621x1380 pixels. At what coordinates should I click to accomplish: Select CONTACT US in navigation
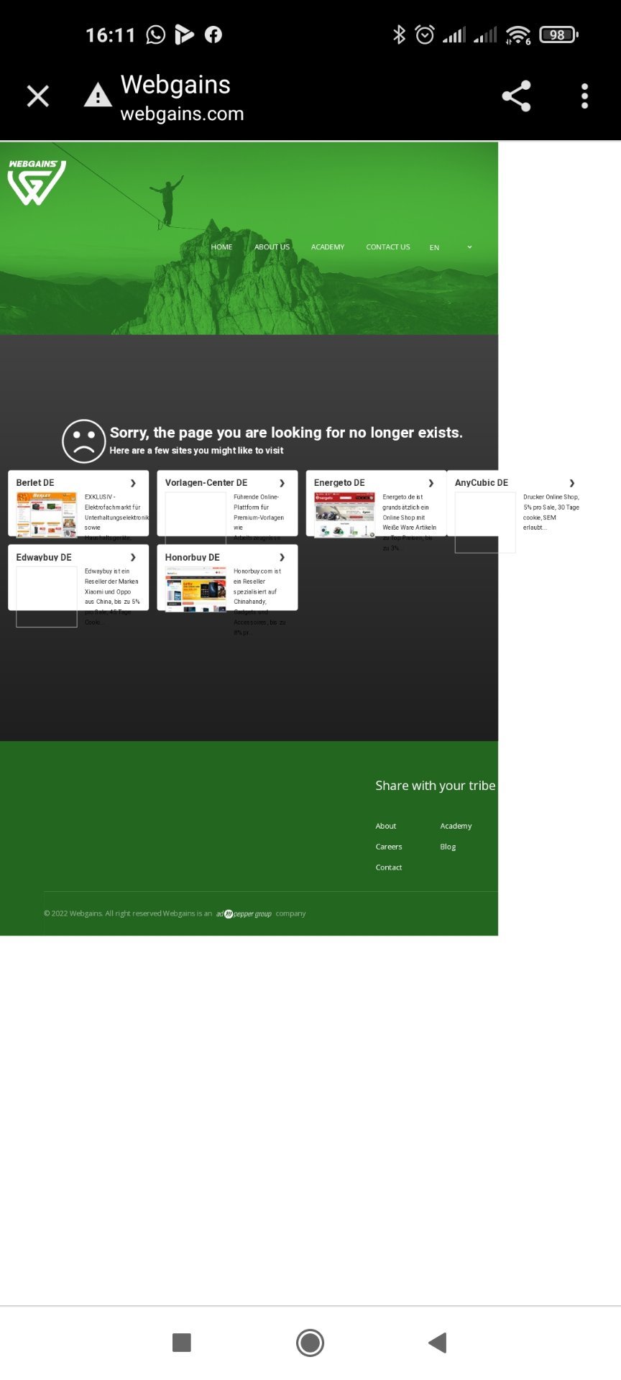pos(388,247)
